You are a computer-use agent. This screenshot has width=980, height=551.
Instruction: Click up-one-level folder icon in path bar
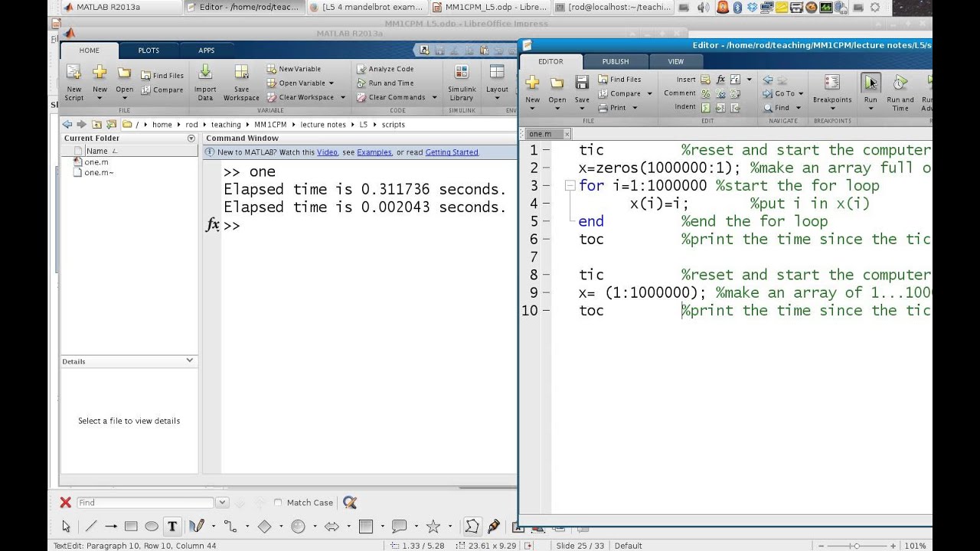click(97, 124)
